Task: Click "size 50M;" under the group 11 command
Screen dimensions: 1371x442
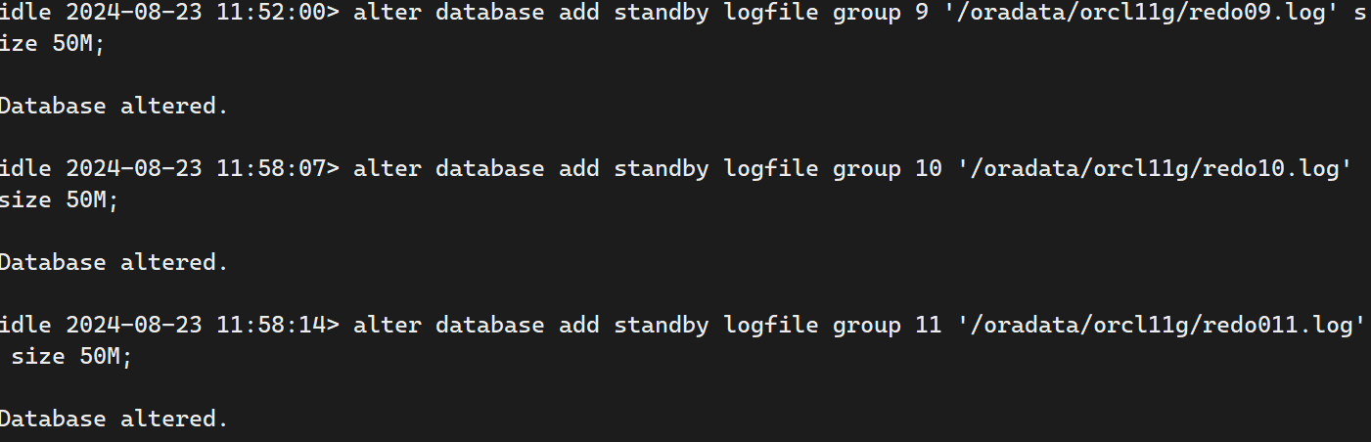Action: [71, 356]
